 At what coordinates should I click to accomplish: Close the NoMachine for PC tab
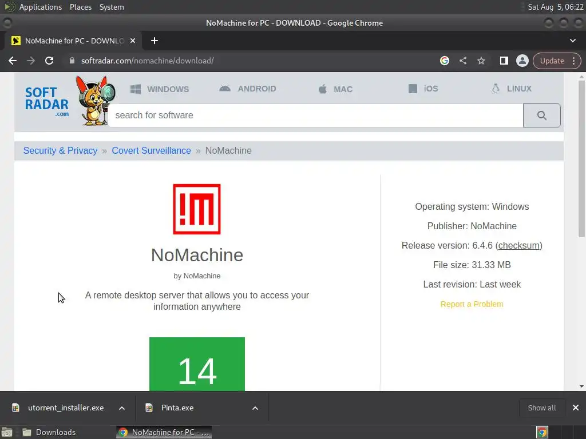(x=133, y=41)
